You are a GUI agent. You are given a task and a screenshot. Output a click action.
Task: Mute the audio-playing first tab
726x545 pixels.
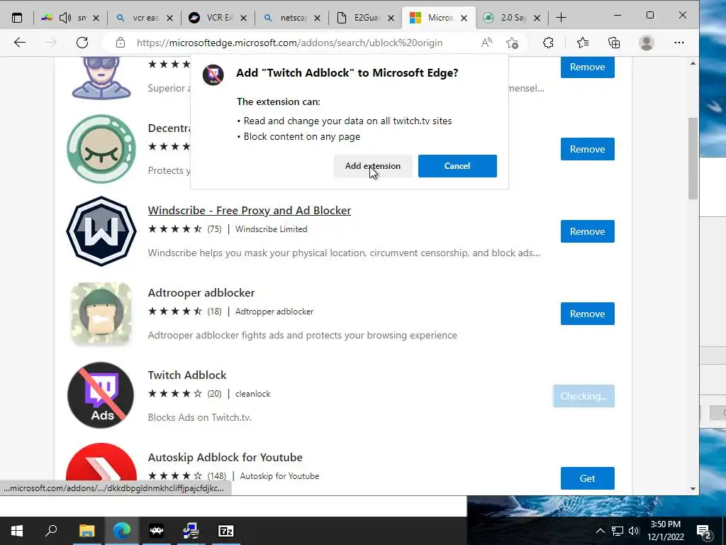(x=65, y=18)
